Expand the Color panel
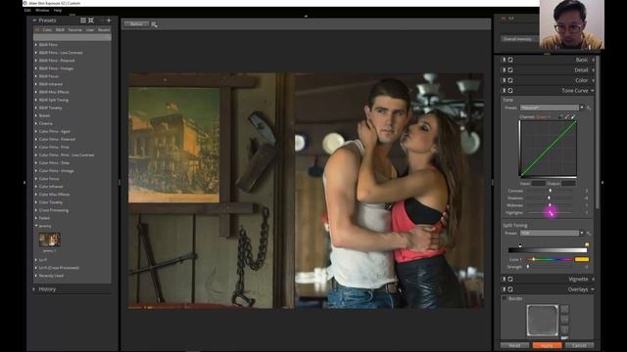 (593, 80)
